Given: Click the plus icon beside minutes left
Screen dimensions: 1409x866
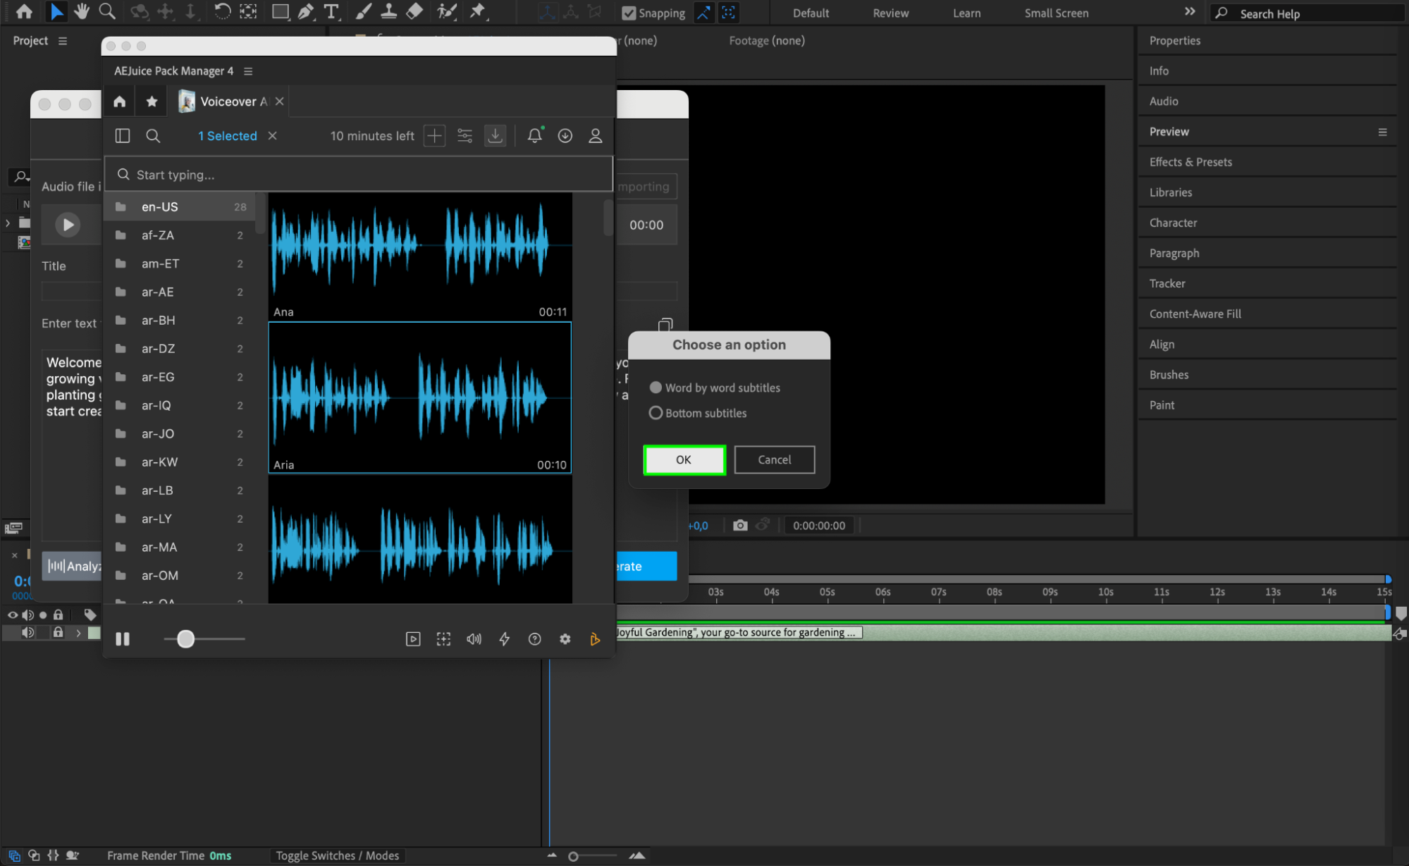Looking at the screenshot, I should coord(434,135).
